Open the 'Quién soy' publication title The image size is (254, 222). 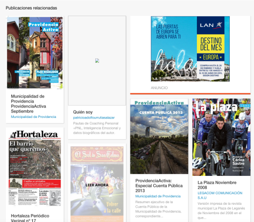point(83,112)
